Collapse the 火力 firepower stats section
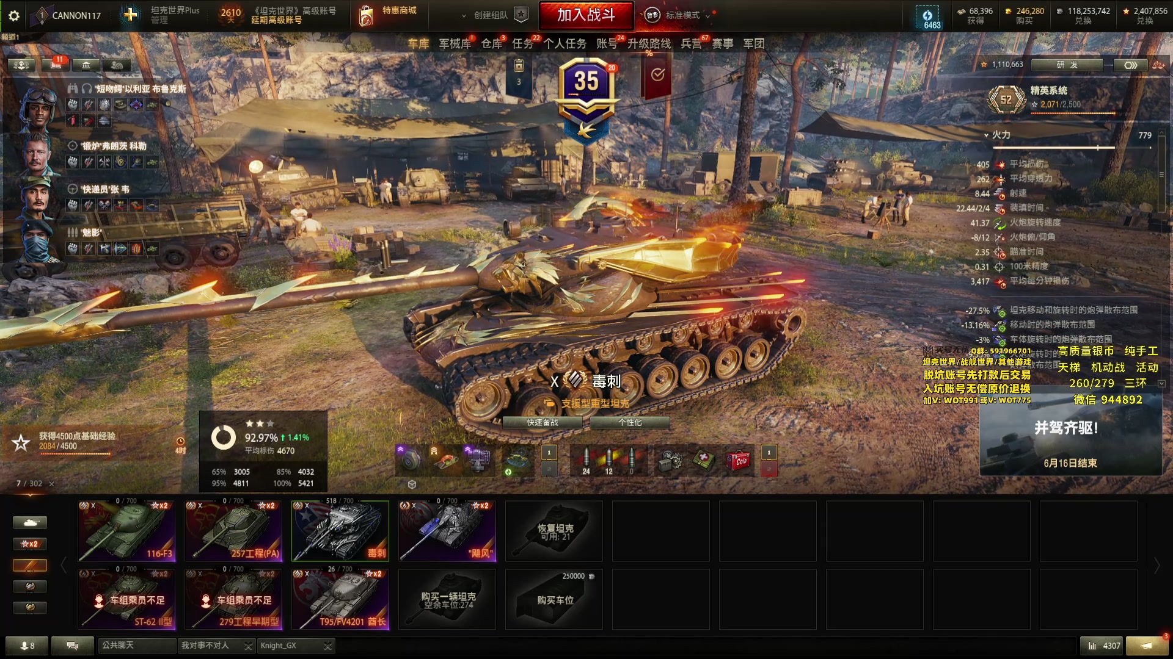Image resolution: width=1173 pixels, height=659 pixels. pyautogui.click(x=986, y=135)
